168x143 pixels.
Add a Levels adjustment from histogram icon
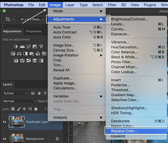[x=22, y=47]
